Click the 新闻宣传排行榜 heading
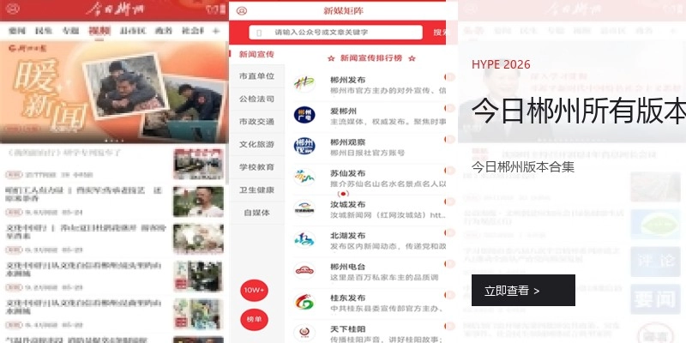 point(371,58)
